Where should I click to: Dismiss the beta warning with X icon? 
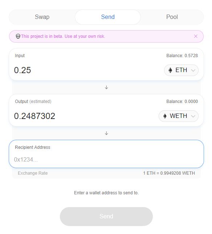[x=196, y=36]
